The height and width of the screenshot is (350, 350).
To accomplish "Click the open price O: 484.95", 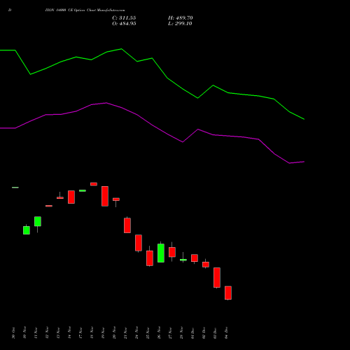I will pos(124,24).
